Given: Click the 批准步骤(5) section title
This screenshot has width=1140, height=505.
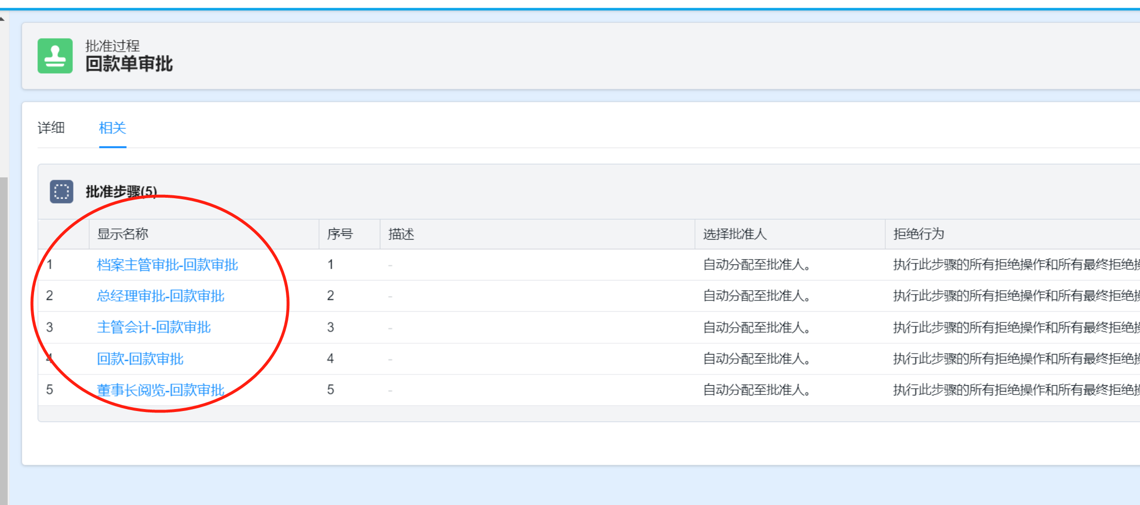Looking at the screenshot, I should [x=121, y=191].
